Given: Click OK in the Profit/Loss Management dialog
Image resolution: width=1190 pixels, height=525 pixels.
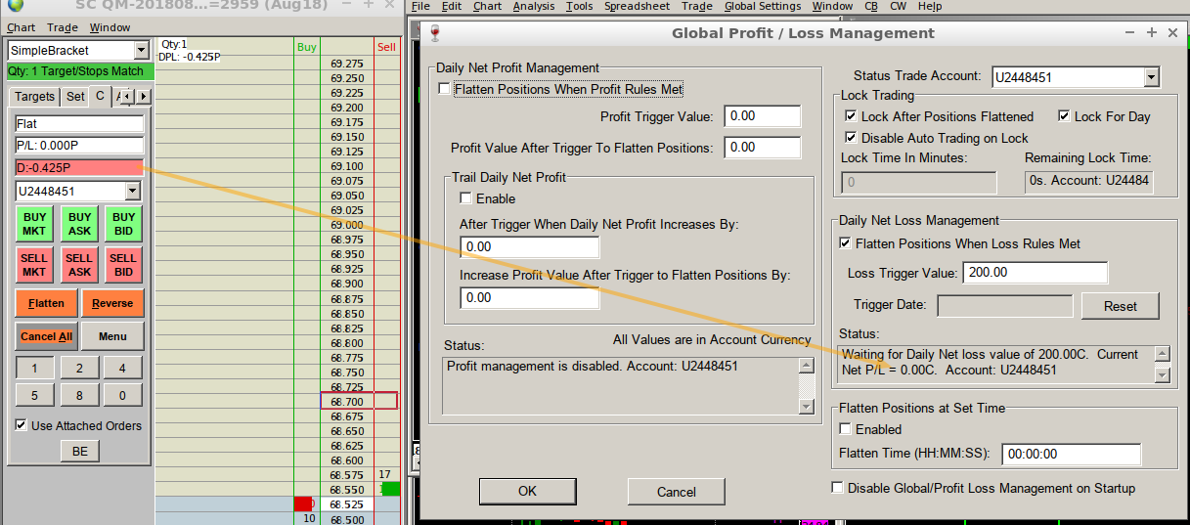Looking at the screenshot, I should point(527,491).
